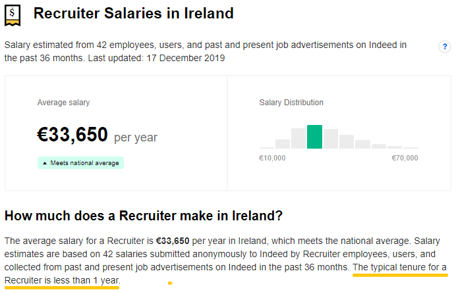Click the 'Meets national average' badge
The width and height of the screenshot is (456, 292).
point(80,163)
